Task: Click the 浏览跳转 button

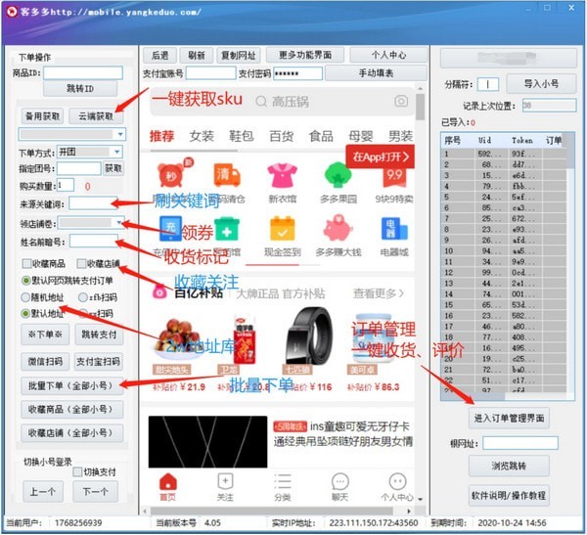Action: tap(509, 466)
